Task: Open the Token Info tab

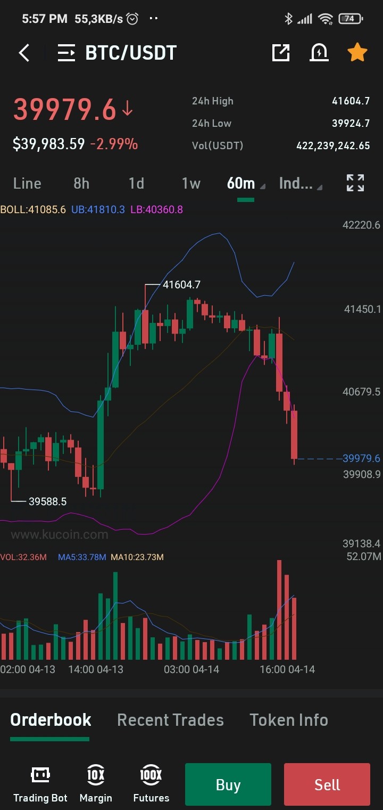Action: tap(289, 720)
